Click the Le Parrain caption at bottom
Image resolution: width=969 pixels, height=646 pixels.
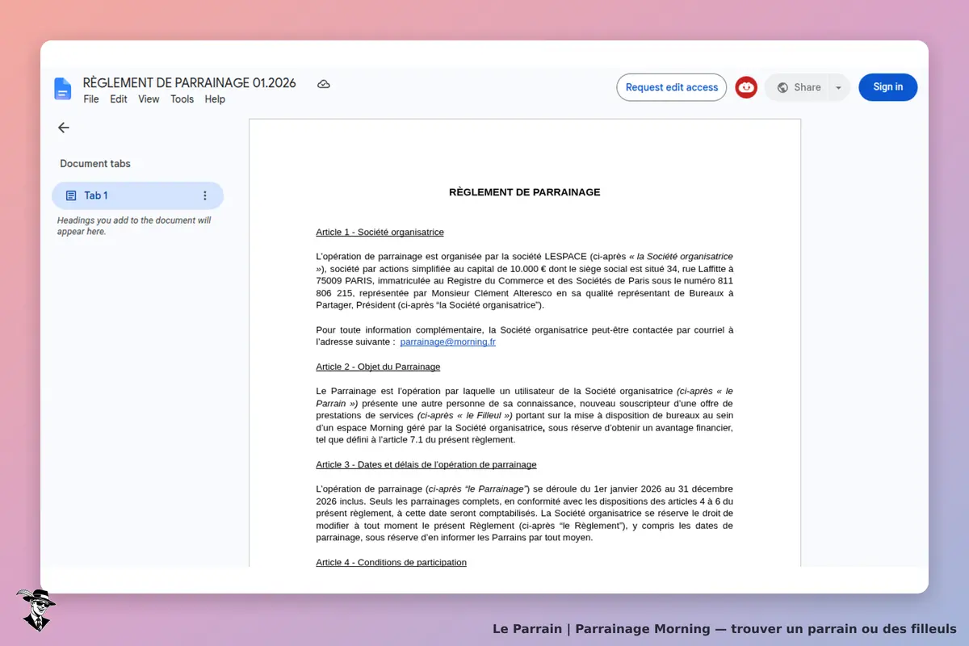pos(724,628)
